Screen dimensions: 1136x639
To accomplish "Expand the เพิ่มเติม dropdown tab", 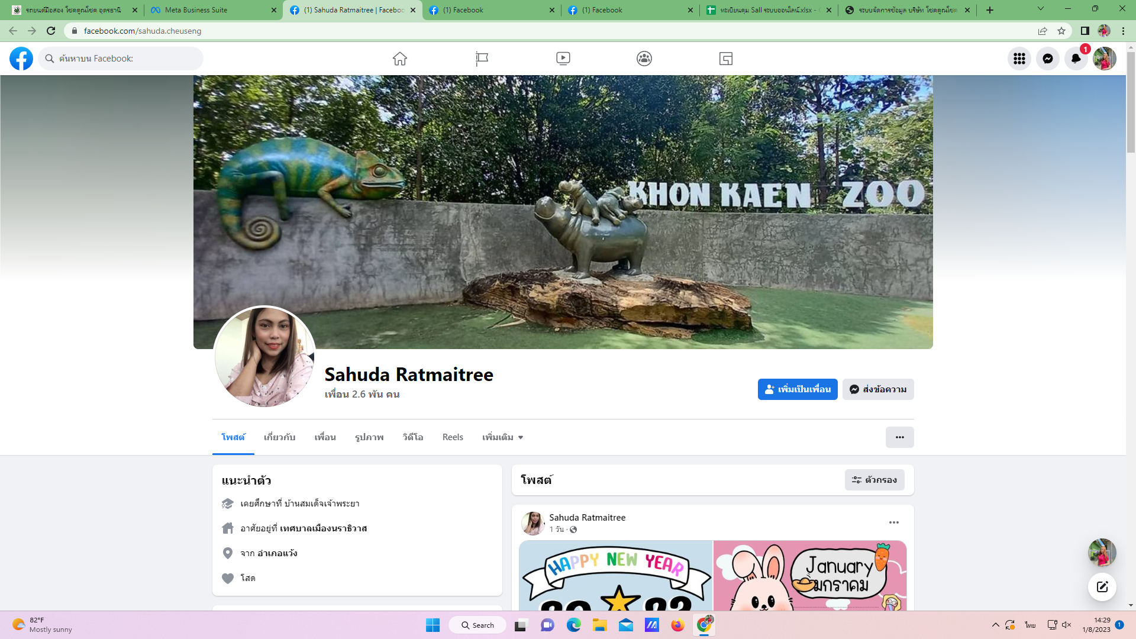I will point(502,437).
